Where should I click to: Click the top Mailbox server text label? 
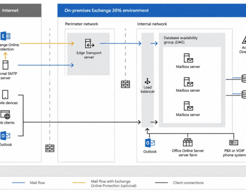coord(188,67)
